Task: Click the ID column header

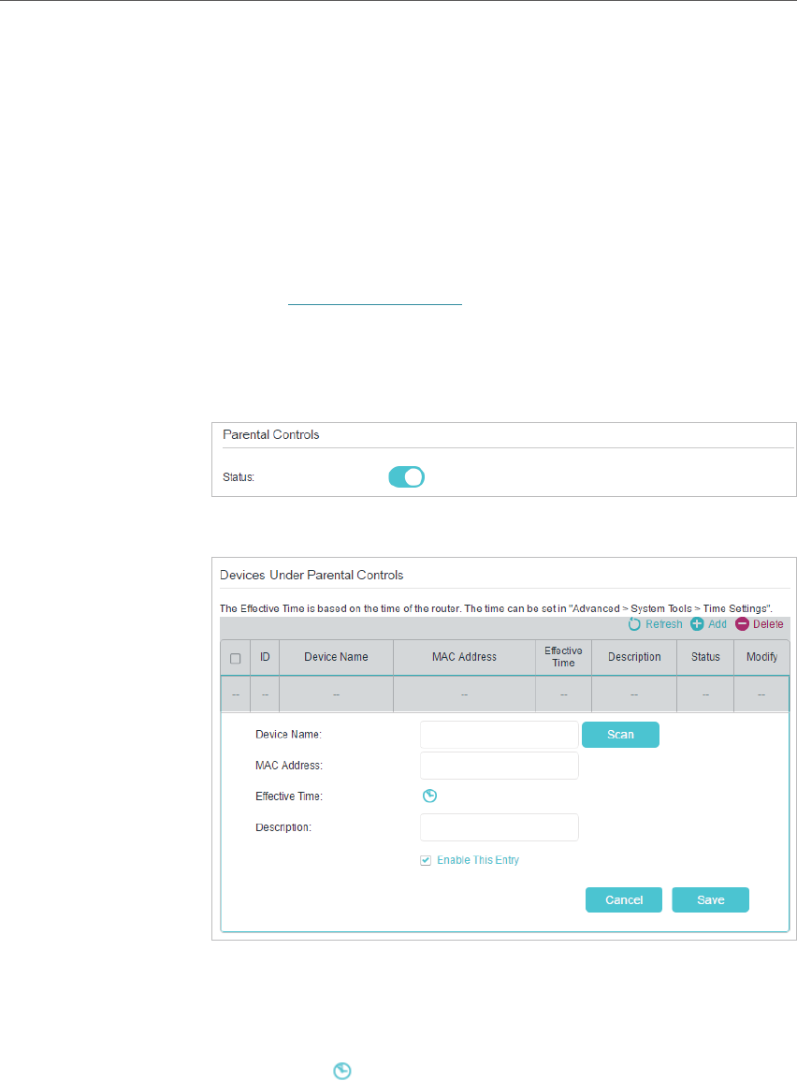Action: tap(265, 657)
